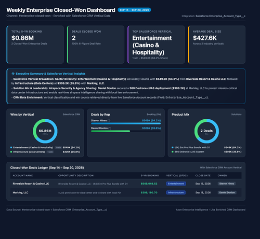Click the $306,160.70 booking amount

(149, 192)
